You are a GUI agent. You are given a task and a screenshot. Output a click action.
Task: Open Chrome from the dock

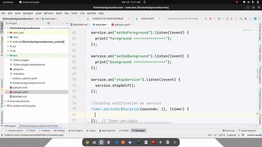(x=87, y=143)
